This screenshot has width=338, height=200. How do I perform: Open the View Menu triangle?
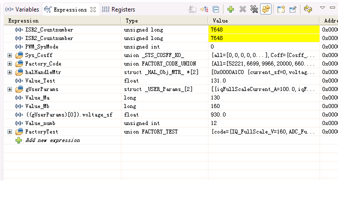click(322, 8)
